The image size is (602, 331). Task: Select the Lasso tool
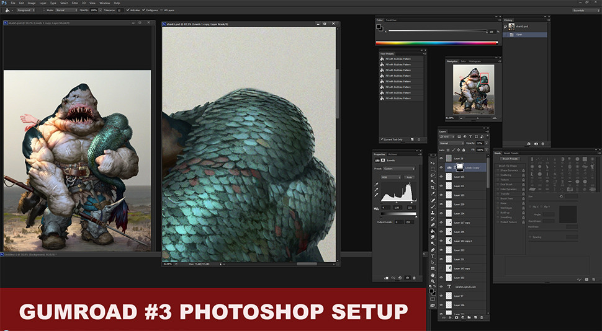(433, 175)
